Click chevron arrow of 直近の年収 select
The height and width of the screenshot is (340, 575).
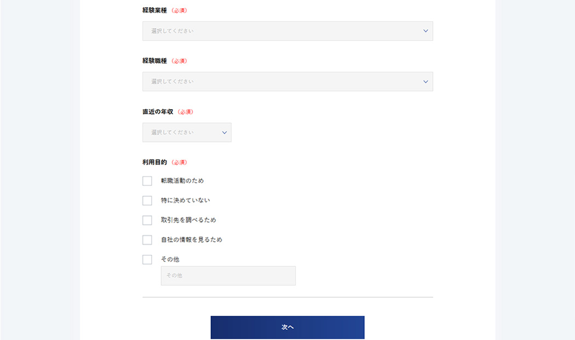pyautogui.click(x=224, y=132)
